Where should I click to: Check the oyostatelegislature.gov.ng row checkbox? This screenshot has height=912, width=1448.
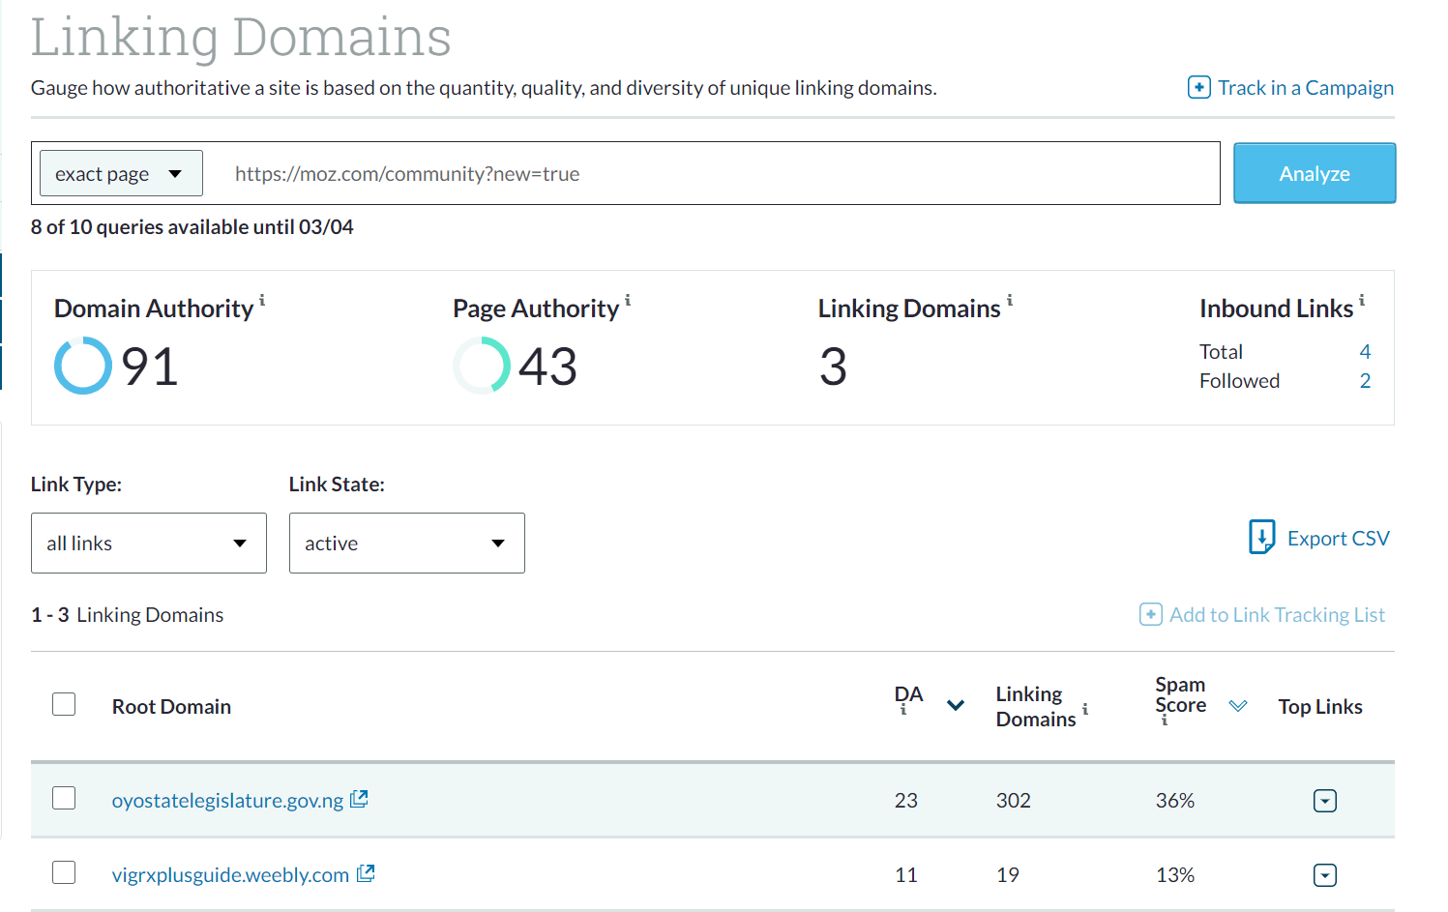pos(64,798)
